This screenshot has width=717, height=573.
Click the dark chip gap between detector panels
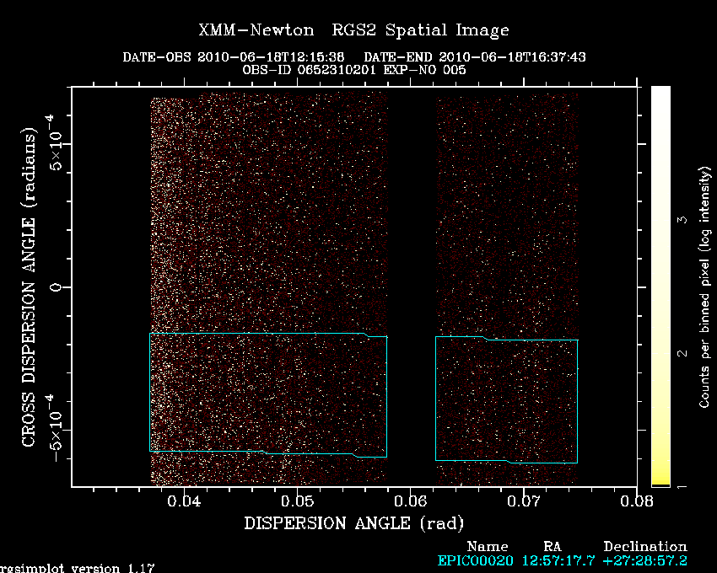point(412,288)
